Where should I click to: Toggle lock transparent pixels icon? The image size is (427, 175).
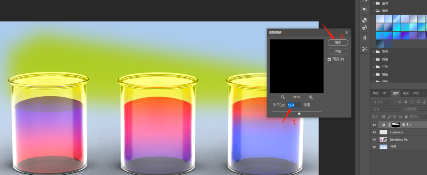pyautogui.click(x=383, y=117)
